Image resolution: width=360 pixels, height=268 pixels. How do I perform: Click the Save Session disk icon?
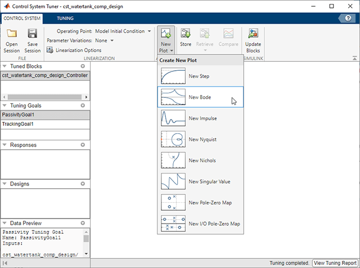(33, 34)
